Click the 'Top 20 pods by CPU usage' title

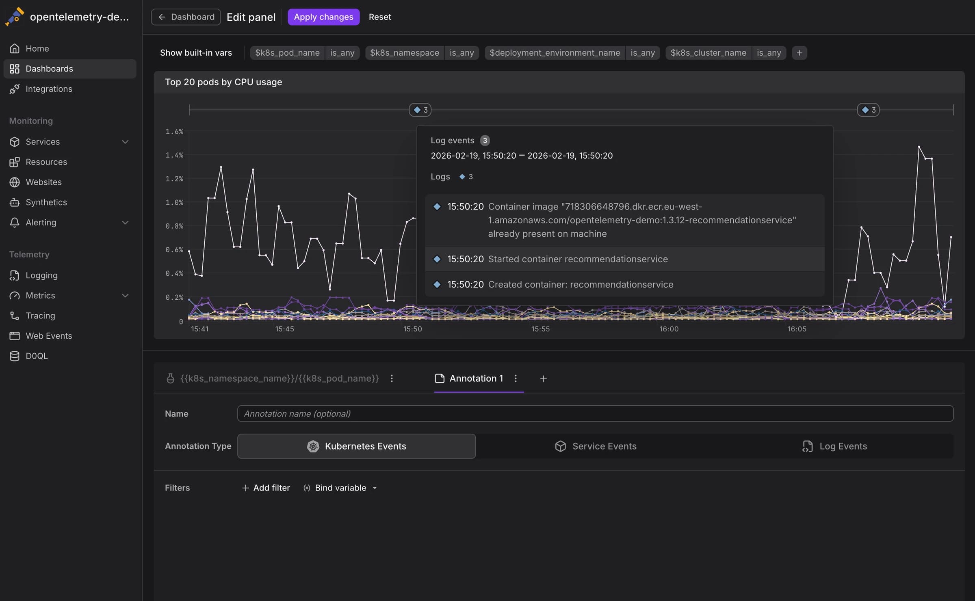point(223,82)
